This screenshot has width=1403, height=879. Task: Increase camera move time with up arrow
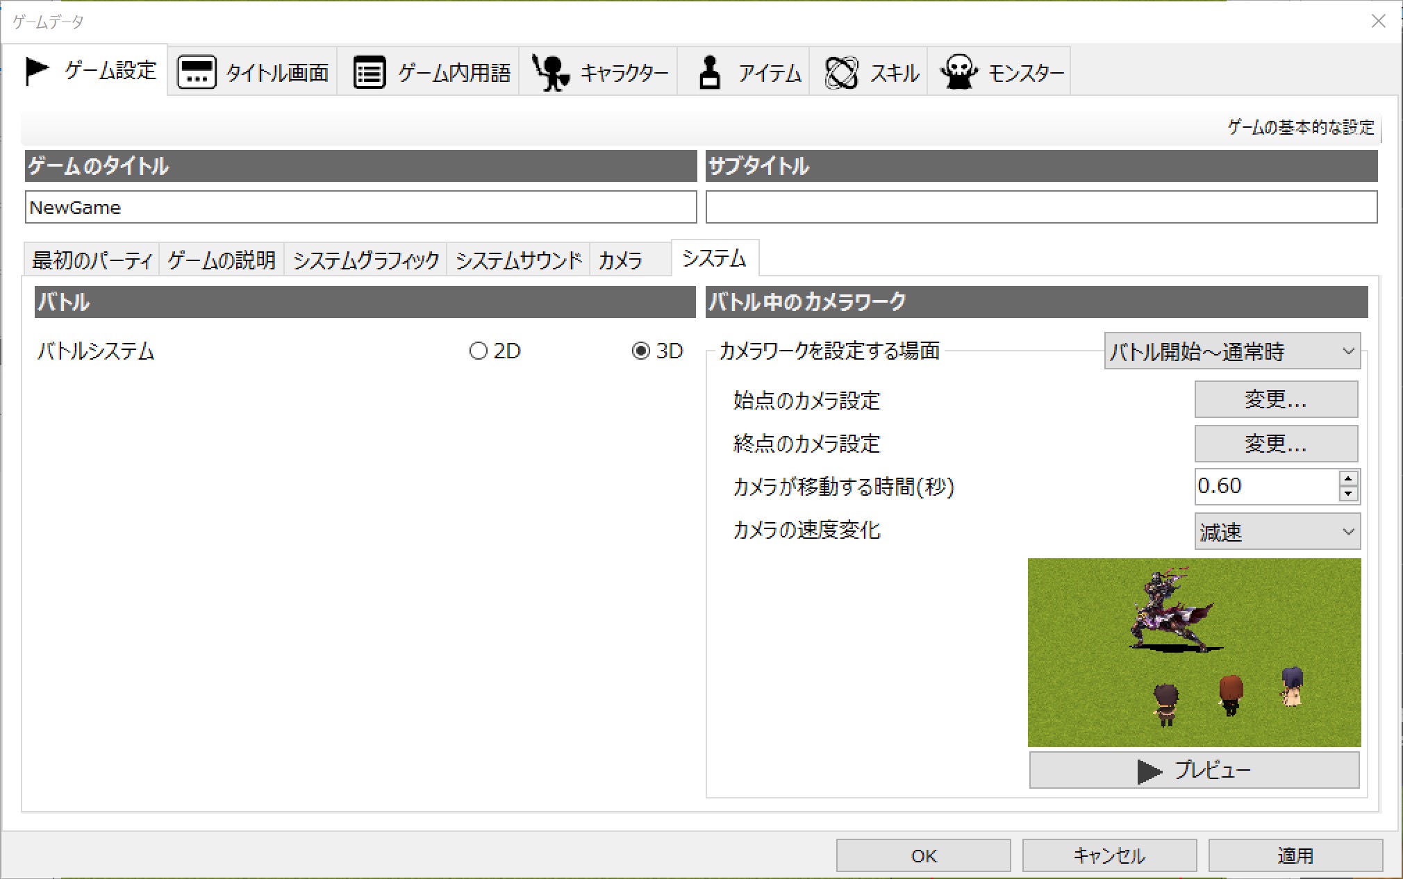tap(1348, 478)
